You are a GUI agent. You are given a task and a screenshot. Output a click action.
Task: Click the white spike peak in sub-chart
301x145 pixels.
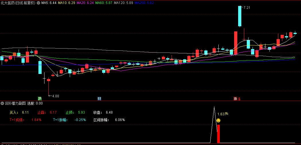pos(214,107)
